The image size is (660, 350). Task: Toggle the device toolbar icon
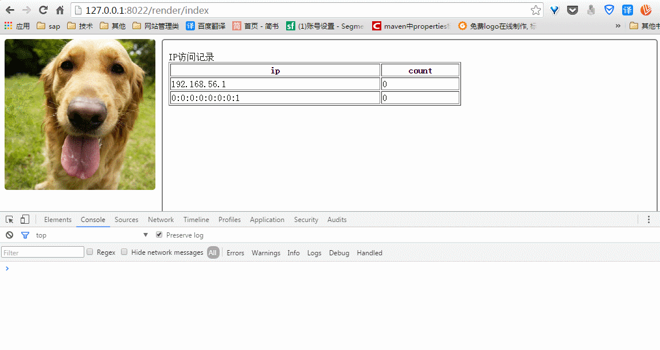coord(25,219)
